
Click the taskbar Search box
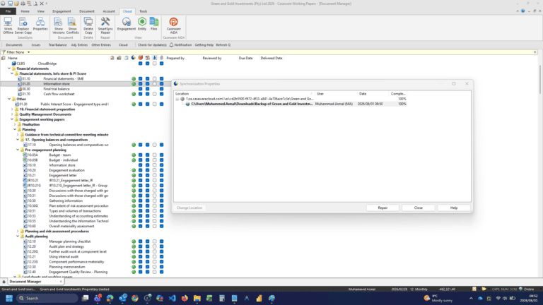pos(47,298)
